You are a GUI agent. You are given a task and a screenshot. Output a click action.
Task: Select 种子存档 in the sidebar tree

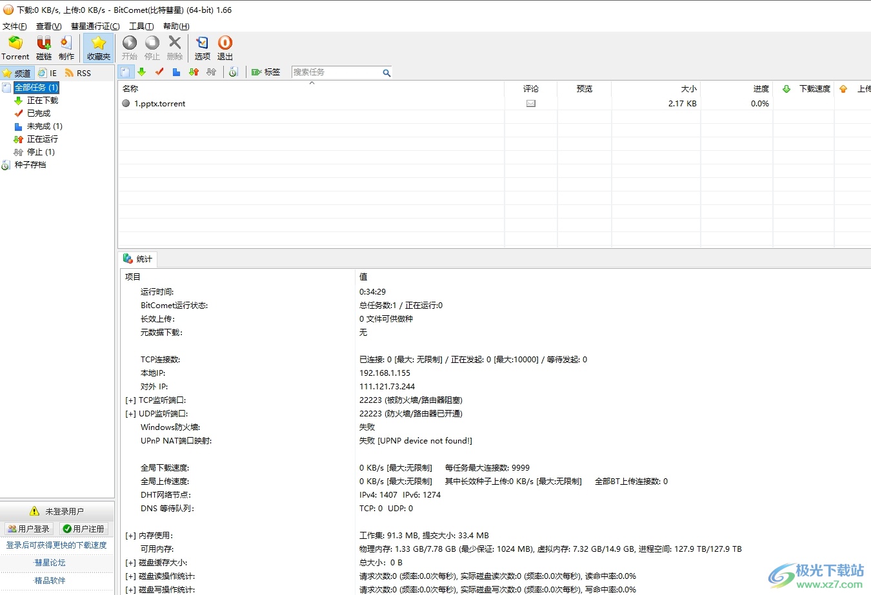click(30, 165)
